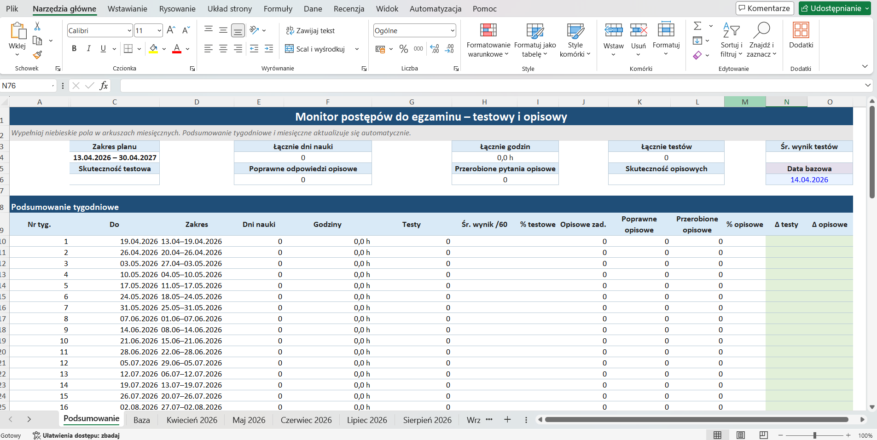This screenshot has height=440, width=877.
Task: Open the font size 11 dropdown
Action: 159,31
